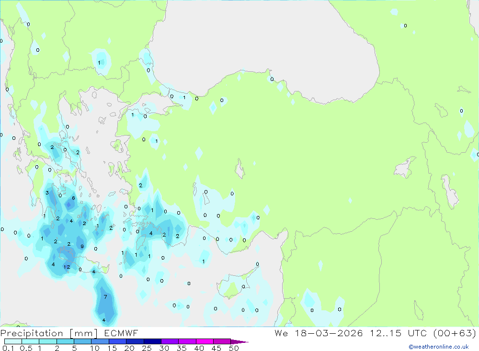Select the 45–50 mm legend swatch
The image size is (479, 351).
coord(222,341)
